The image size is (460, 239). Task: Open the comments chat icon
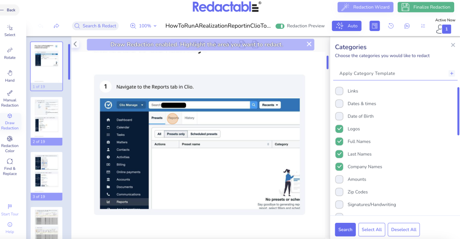click(407, 26)
